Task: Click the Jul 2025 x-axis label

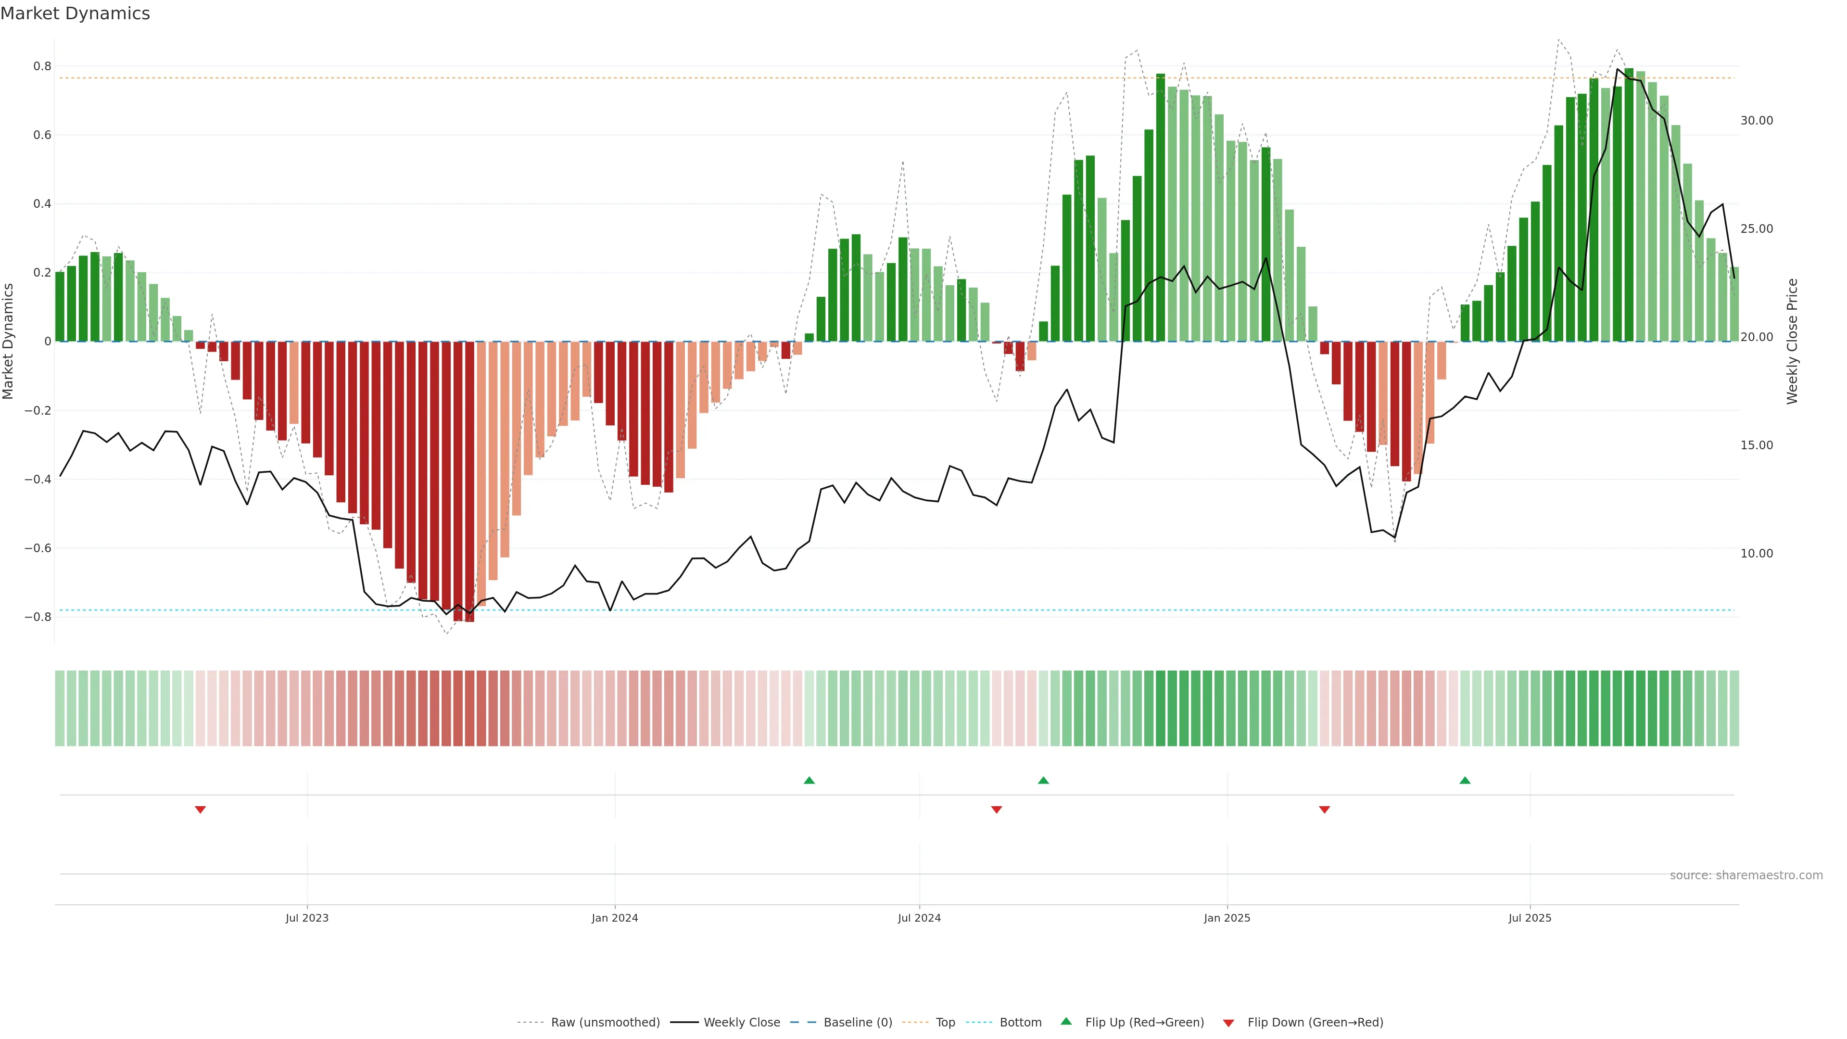Action: 1530,918
